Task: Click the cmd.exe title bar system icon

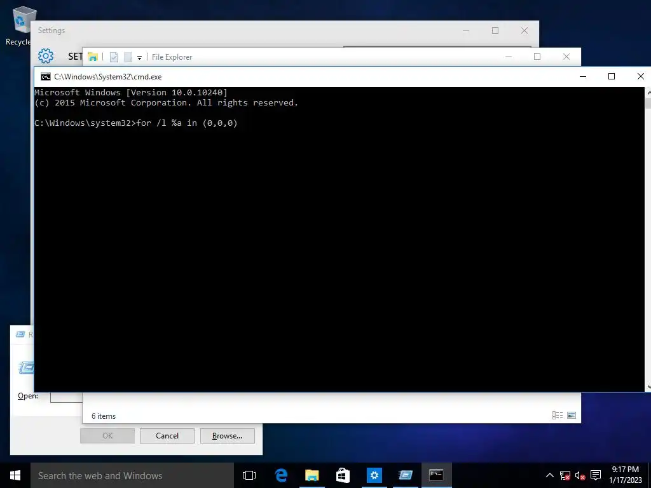Action: click(46, 77)
